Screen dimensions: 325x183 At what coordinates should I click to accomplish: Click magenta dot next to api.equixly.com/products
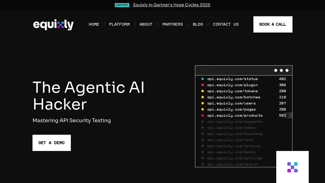point(203,115)
